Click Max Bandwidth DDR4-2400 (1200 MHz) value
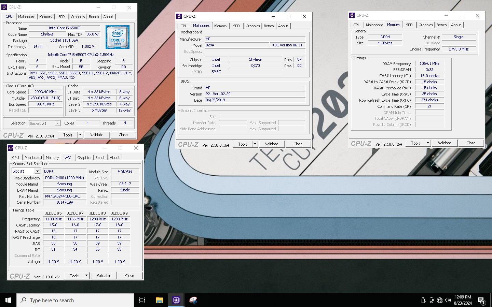This screenshot has width=492, height=307. pyautogui.click(x=65, y=178)
